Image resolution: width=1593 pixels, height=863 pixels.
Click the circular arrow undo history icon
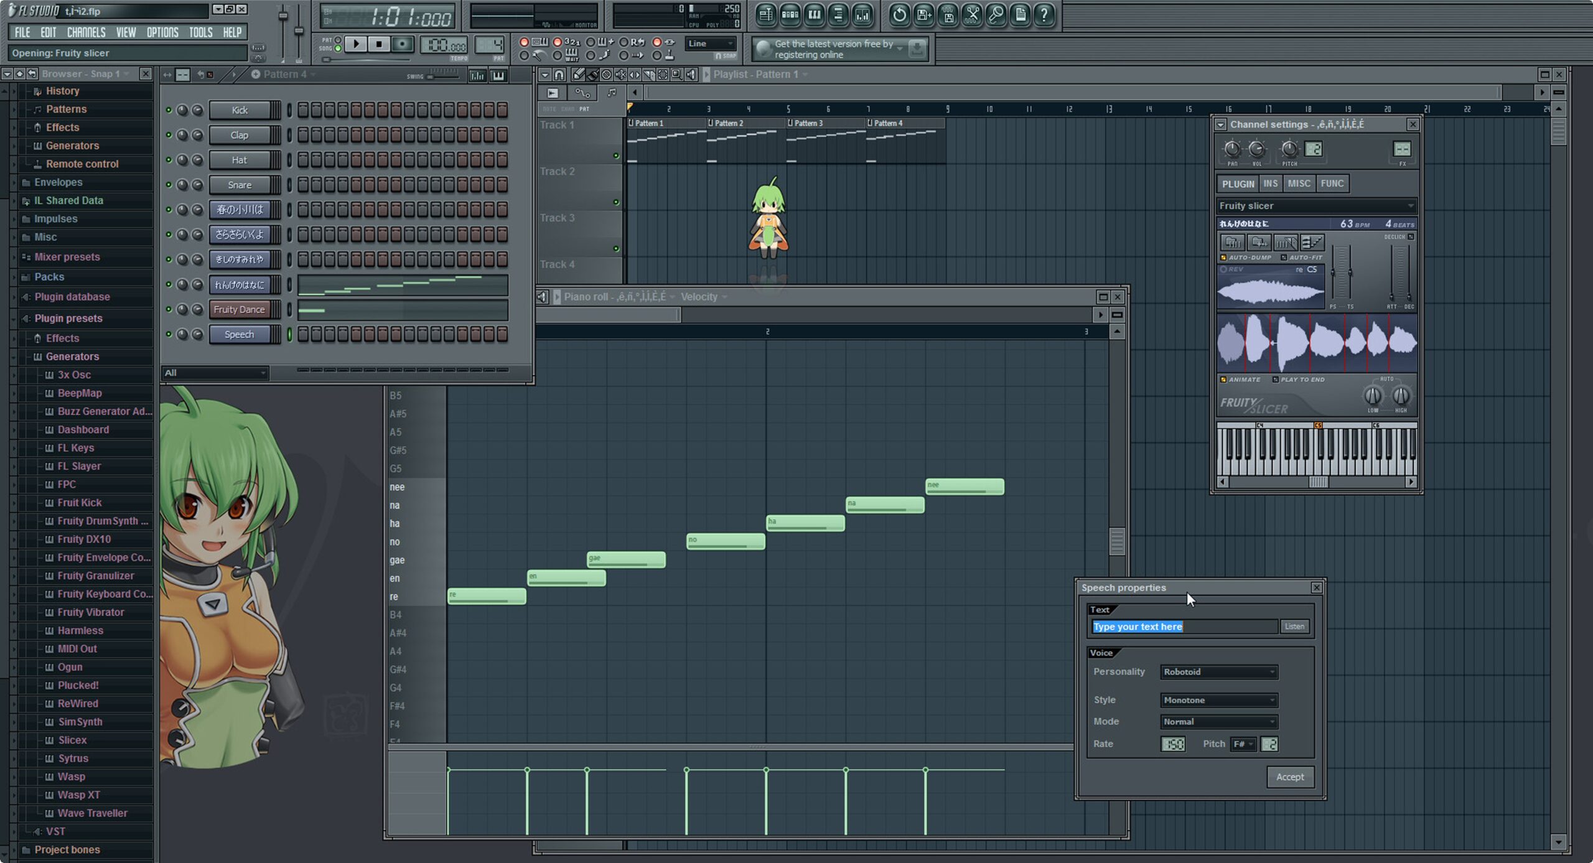(899, 14)
